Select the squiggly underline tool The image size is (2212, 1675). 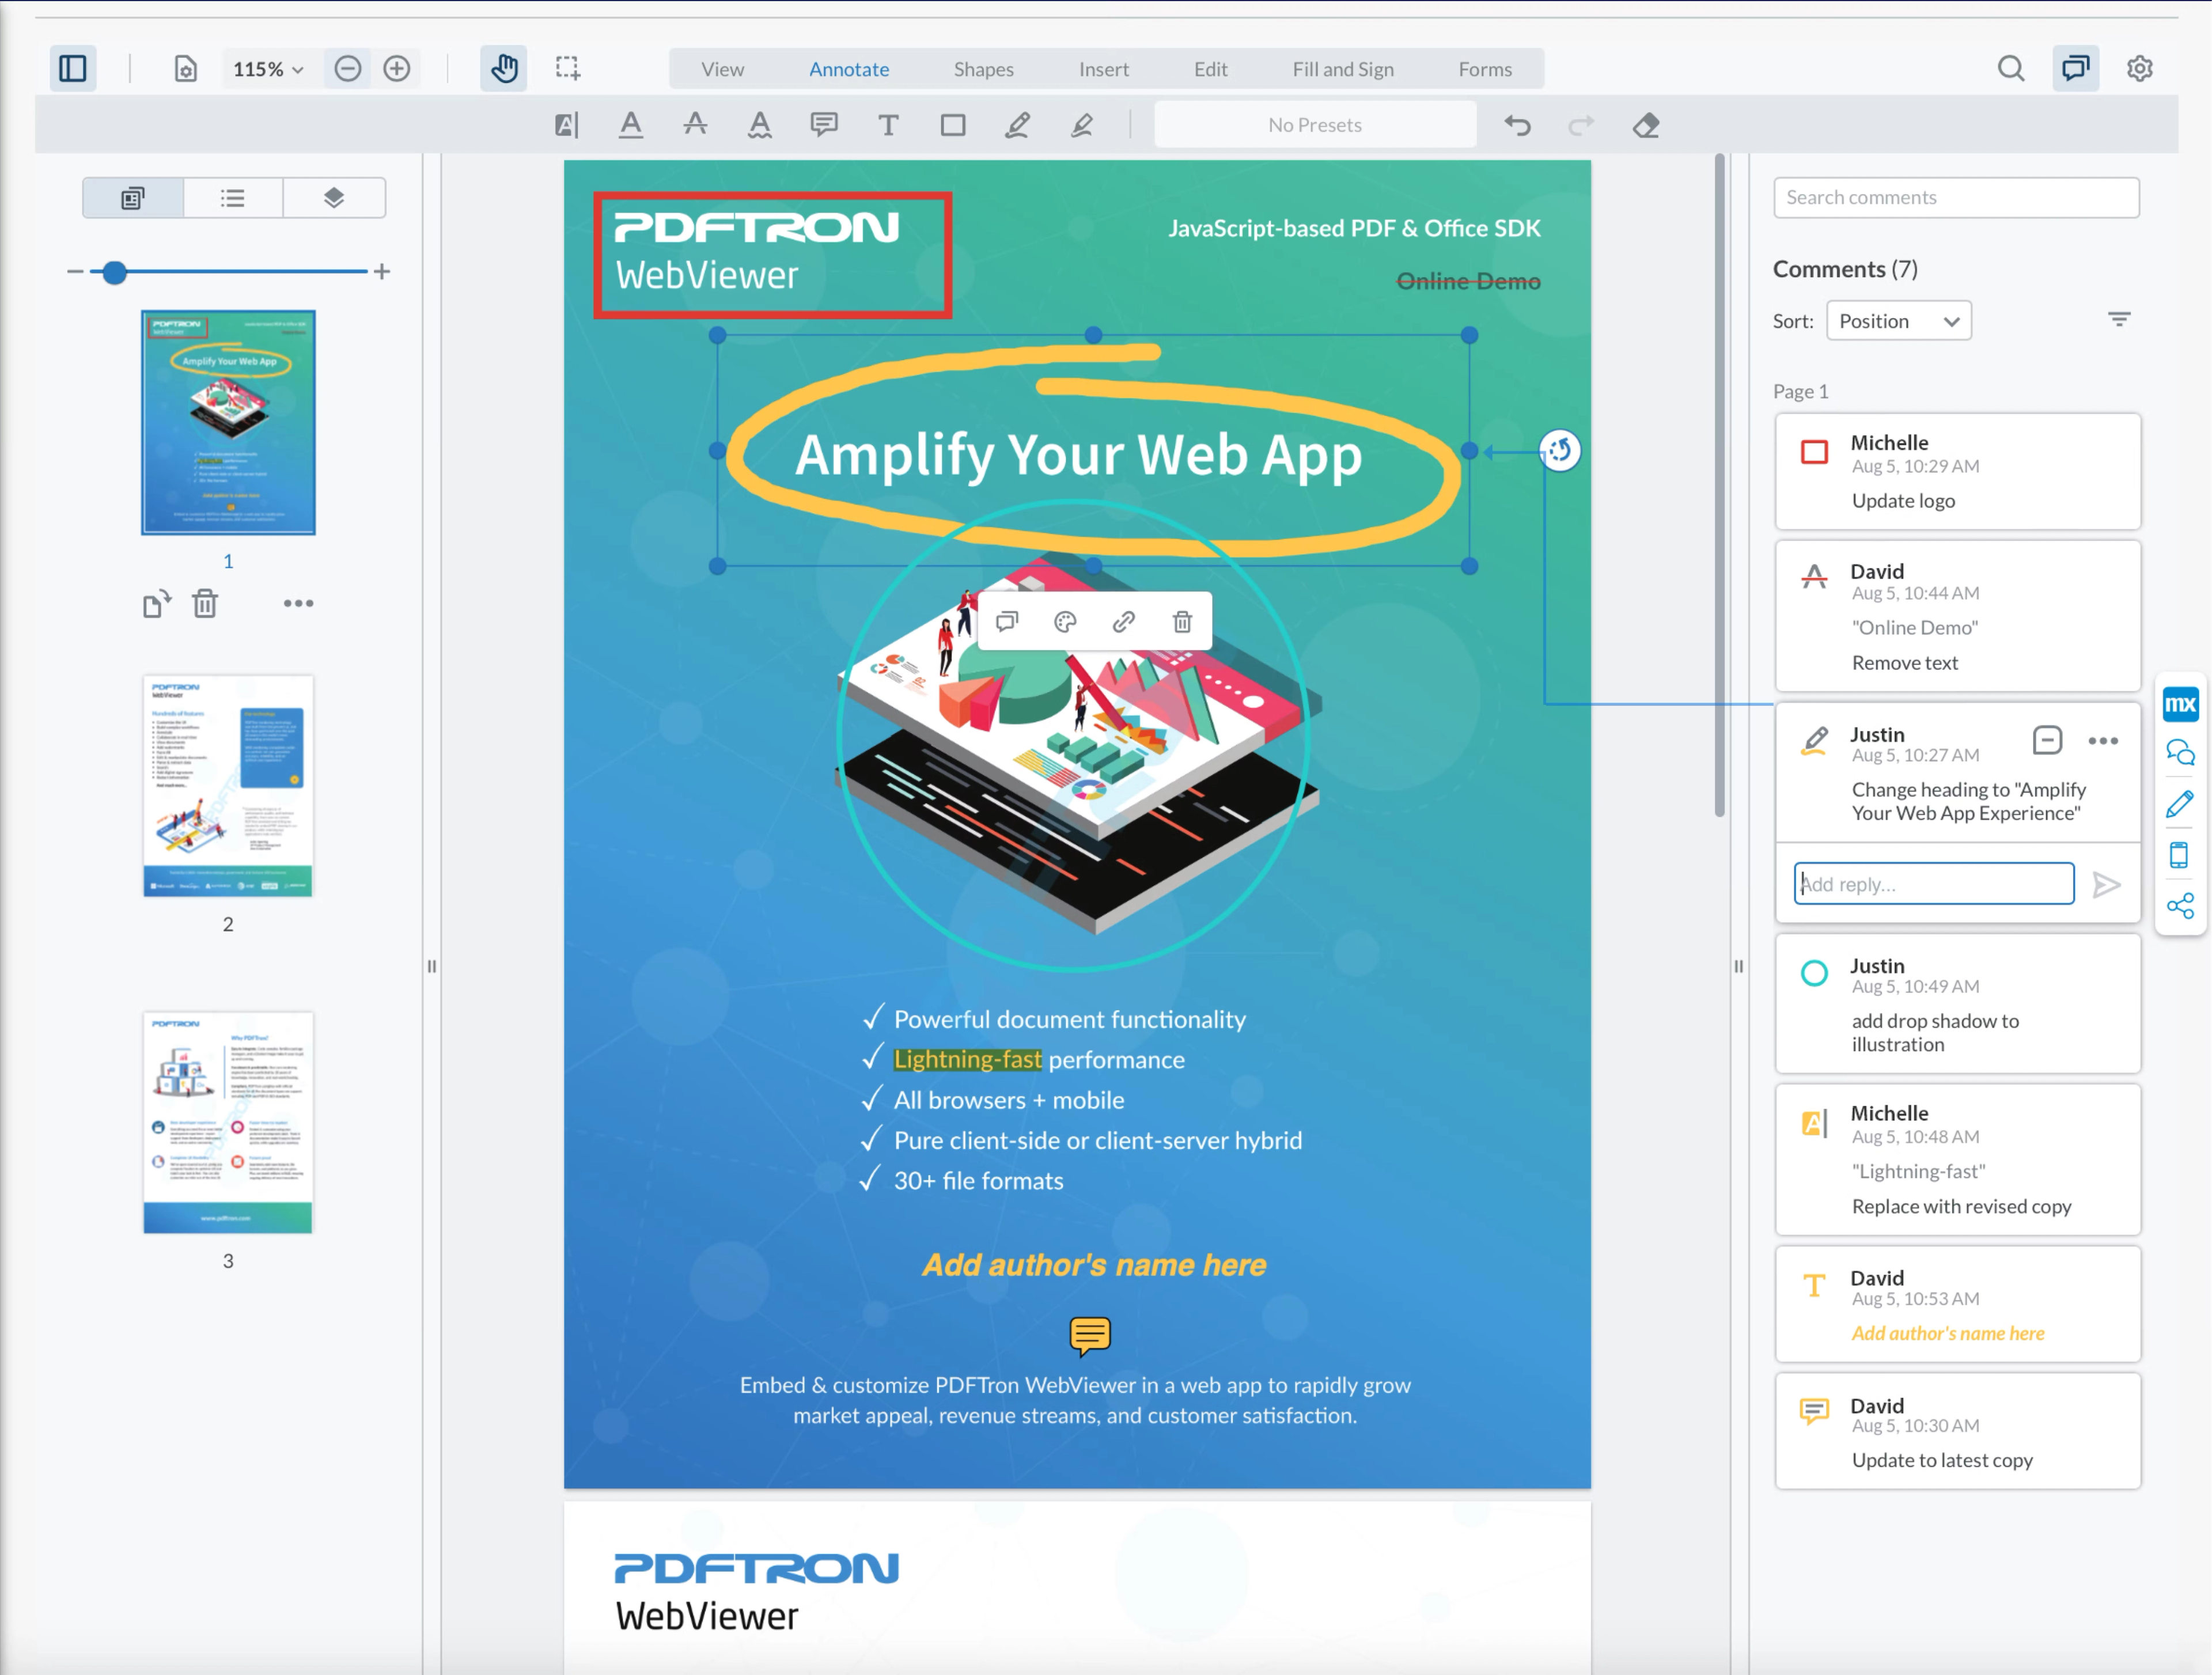click(x=759, y=125)
